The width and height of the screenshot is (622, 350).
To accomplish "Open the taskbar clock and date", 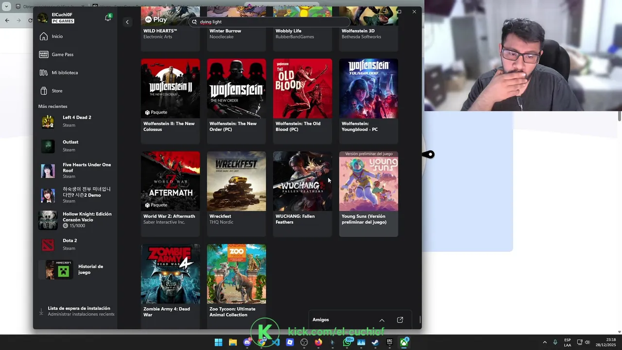I will pos(606,342).
